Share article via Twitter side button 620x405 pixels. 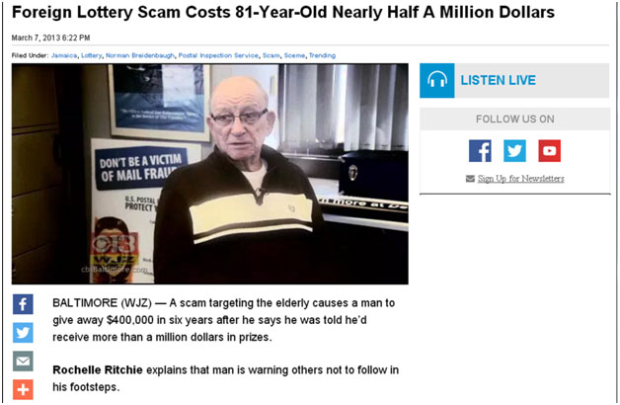click(x=23, y=333)
